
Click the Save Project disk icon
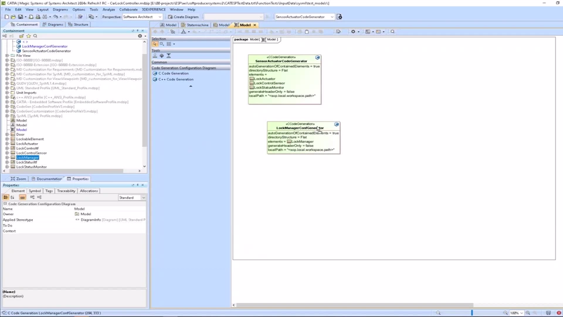coord(21,17)
